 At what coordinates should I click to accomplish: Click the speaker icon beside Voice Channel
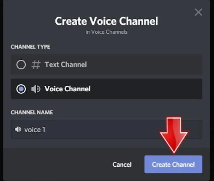36,89
